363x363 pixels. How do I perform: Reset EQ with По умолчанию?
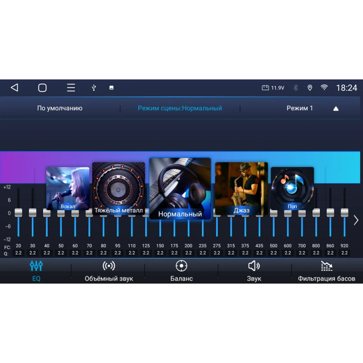click(x=60, y=108)
